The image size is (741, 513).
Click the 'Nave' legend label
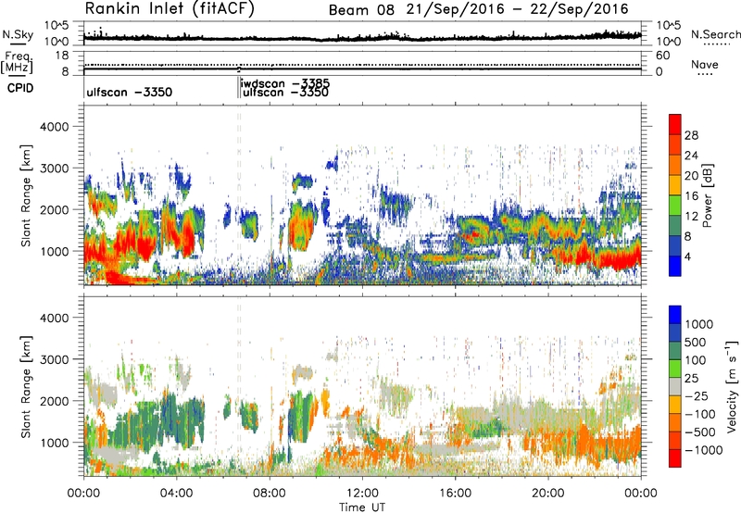click(x=705, y=64)
